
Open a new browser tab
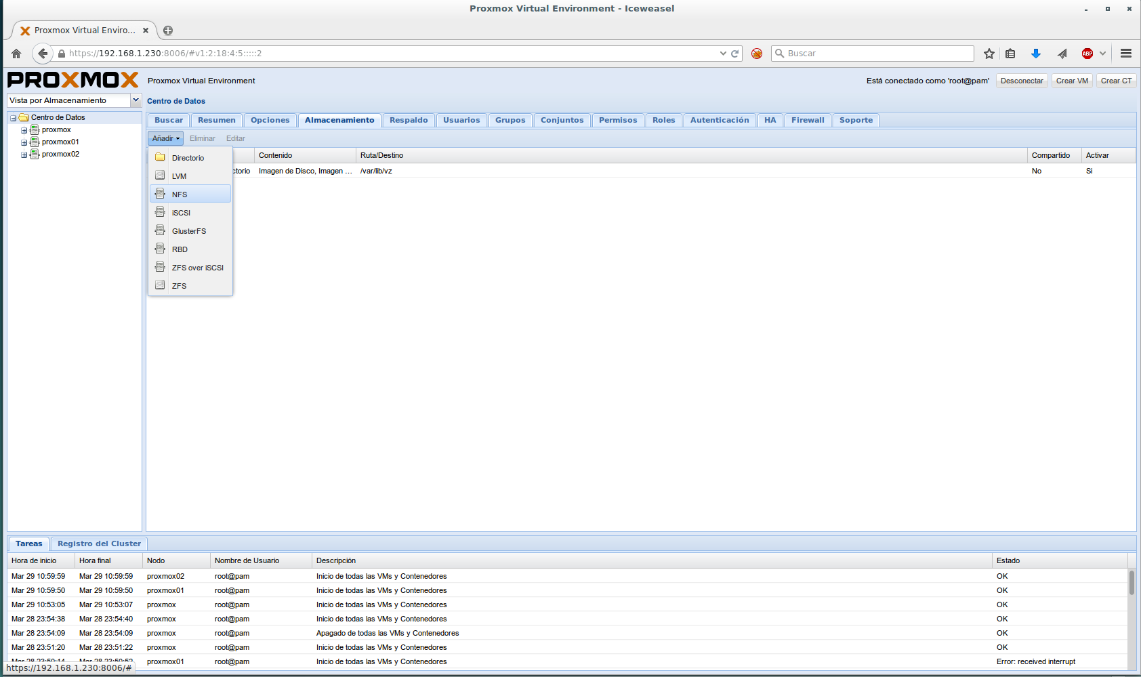tap(168, 30)
